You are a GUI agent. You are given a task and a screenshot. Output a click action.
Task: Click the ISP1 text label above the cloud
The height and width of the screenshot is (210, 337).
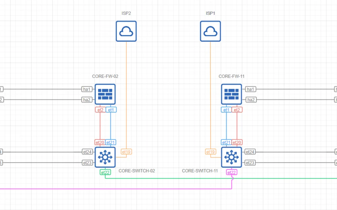coord(211,13)
